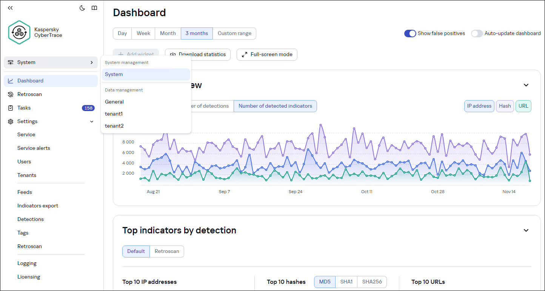Open the Indicators export page
Screen dimensions: 545x291
click(x=38, y=206)
